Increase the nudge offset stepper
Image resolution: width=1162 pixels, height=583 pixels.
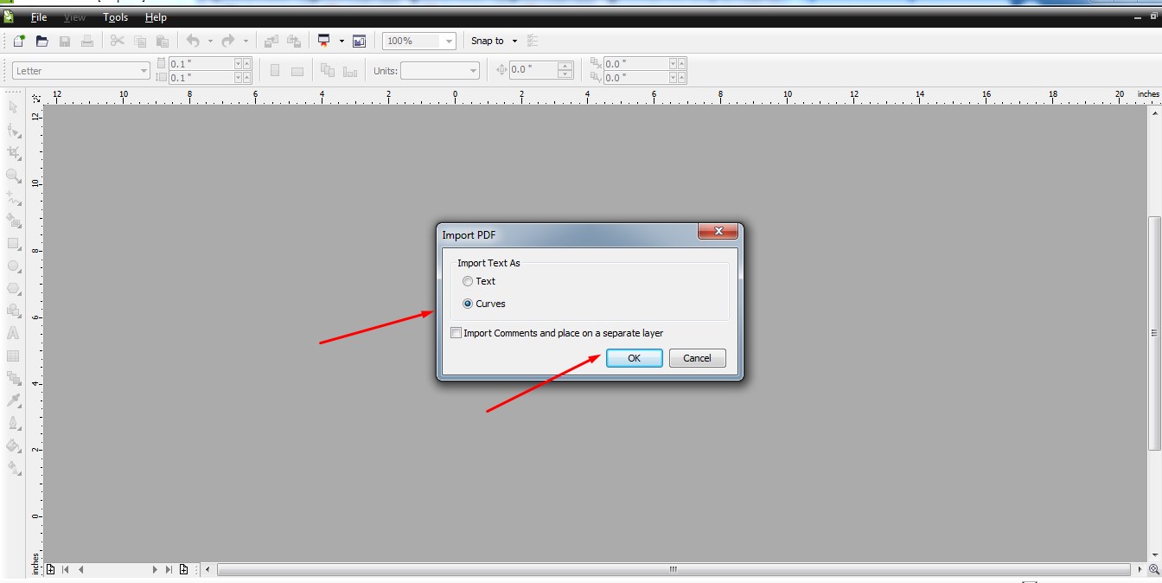565,67
